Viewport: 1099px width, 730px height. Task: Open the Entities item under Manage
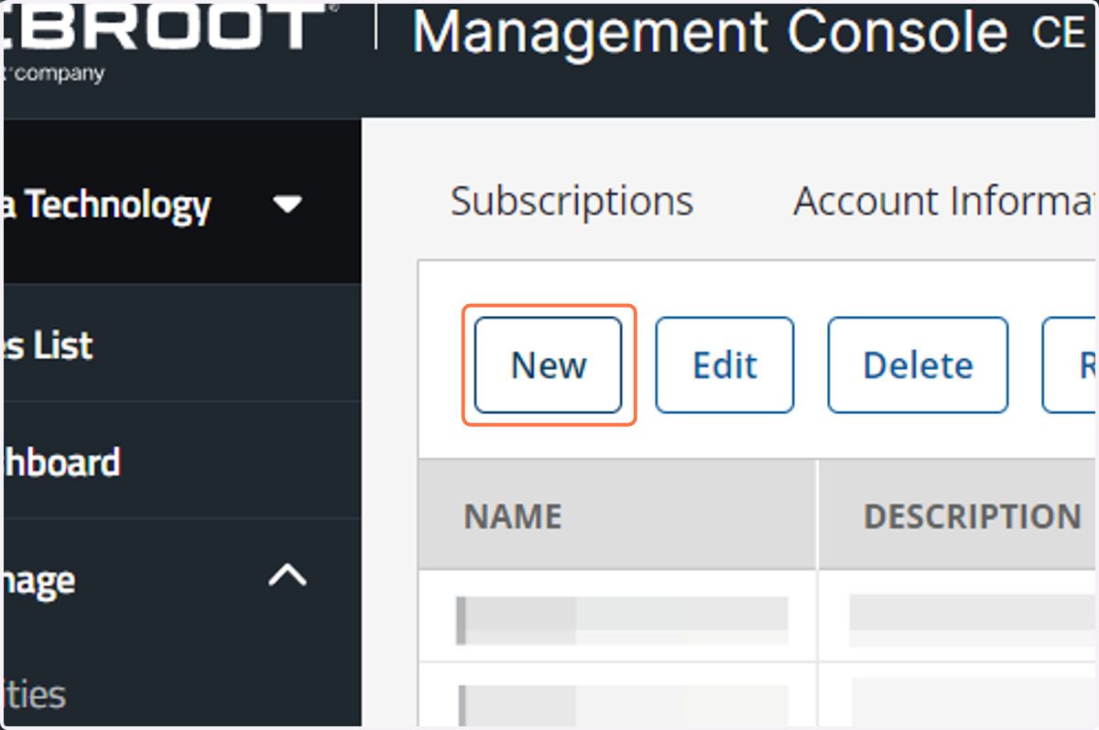tap(34, 693)
